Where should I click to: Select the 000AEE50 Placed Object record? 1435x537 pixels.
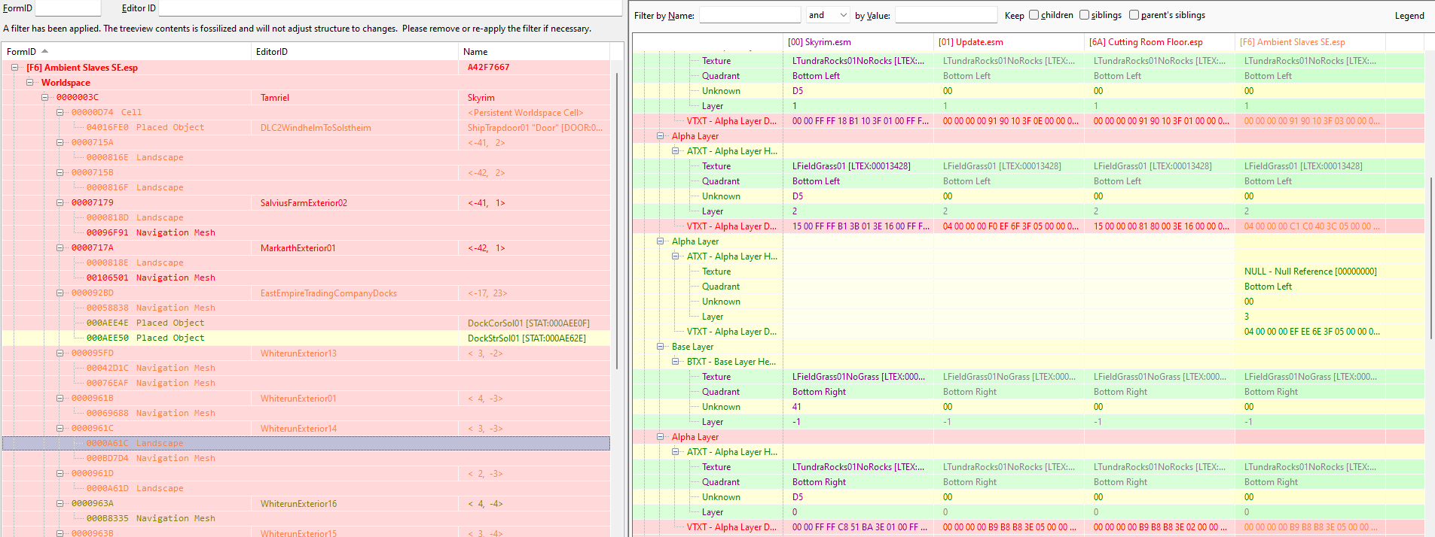(x=306, y=338)
